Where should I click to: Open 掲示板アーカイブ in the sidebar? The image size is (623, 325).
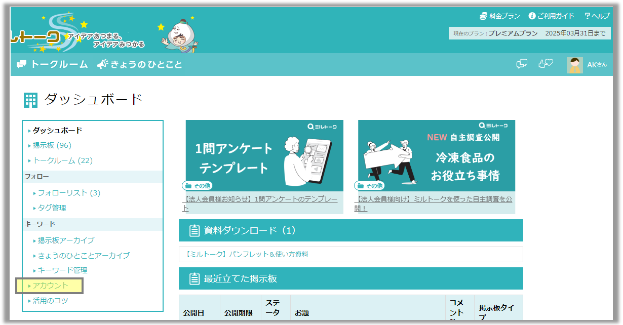click(66, 240)
